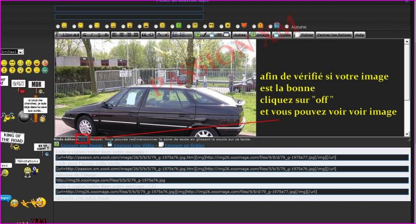Viewport: 416px width, 224px height.
Task: Insert the green grinning smiley
Action: [x=45, y=70]
